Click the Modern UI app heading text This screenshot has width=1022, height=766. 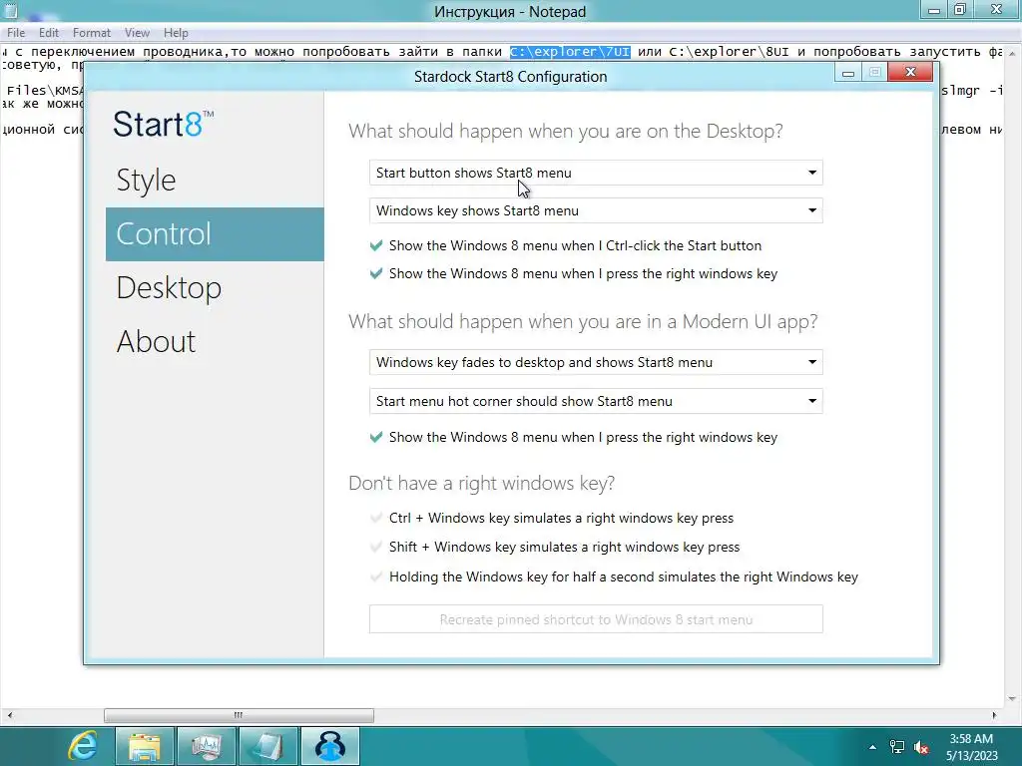pos(583,322)
